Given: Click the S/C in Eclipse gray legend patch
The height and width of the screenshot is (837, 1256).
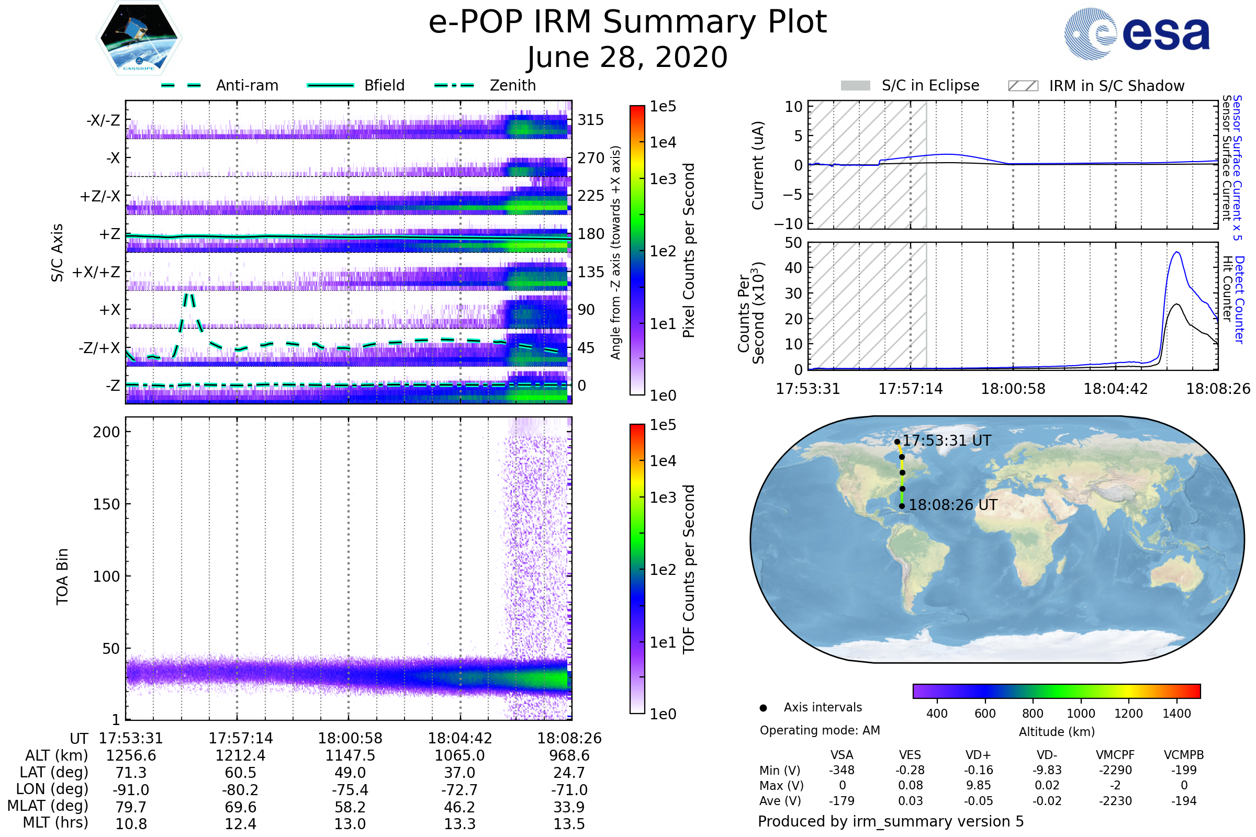Looking at the screenshot, I should (855, 86).
